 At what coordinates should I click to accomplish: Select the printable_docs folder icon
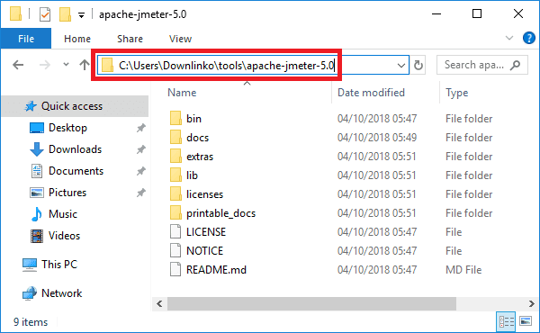[x=175, y=212]
